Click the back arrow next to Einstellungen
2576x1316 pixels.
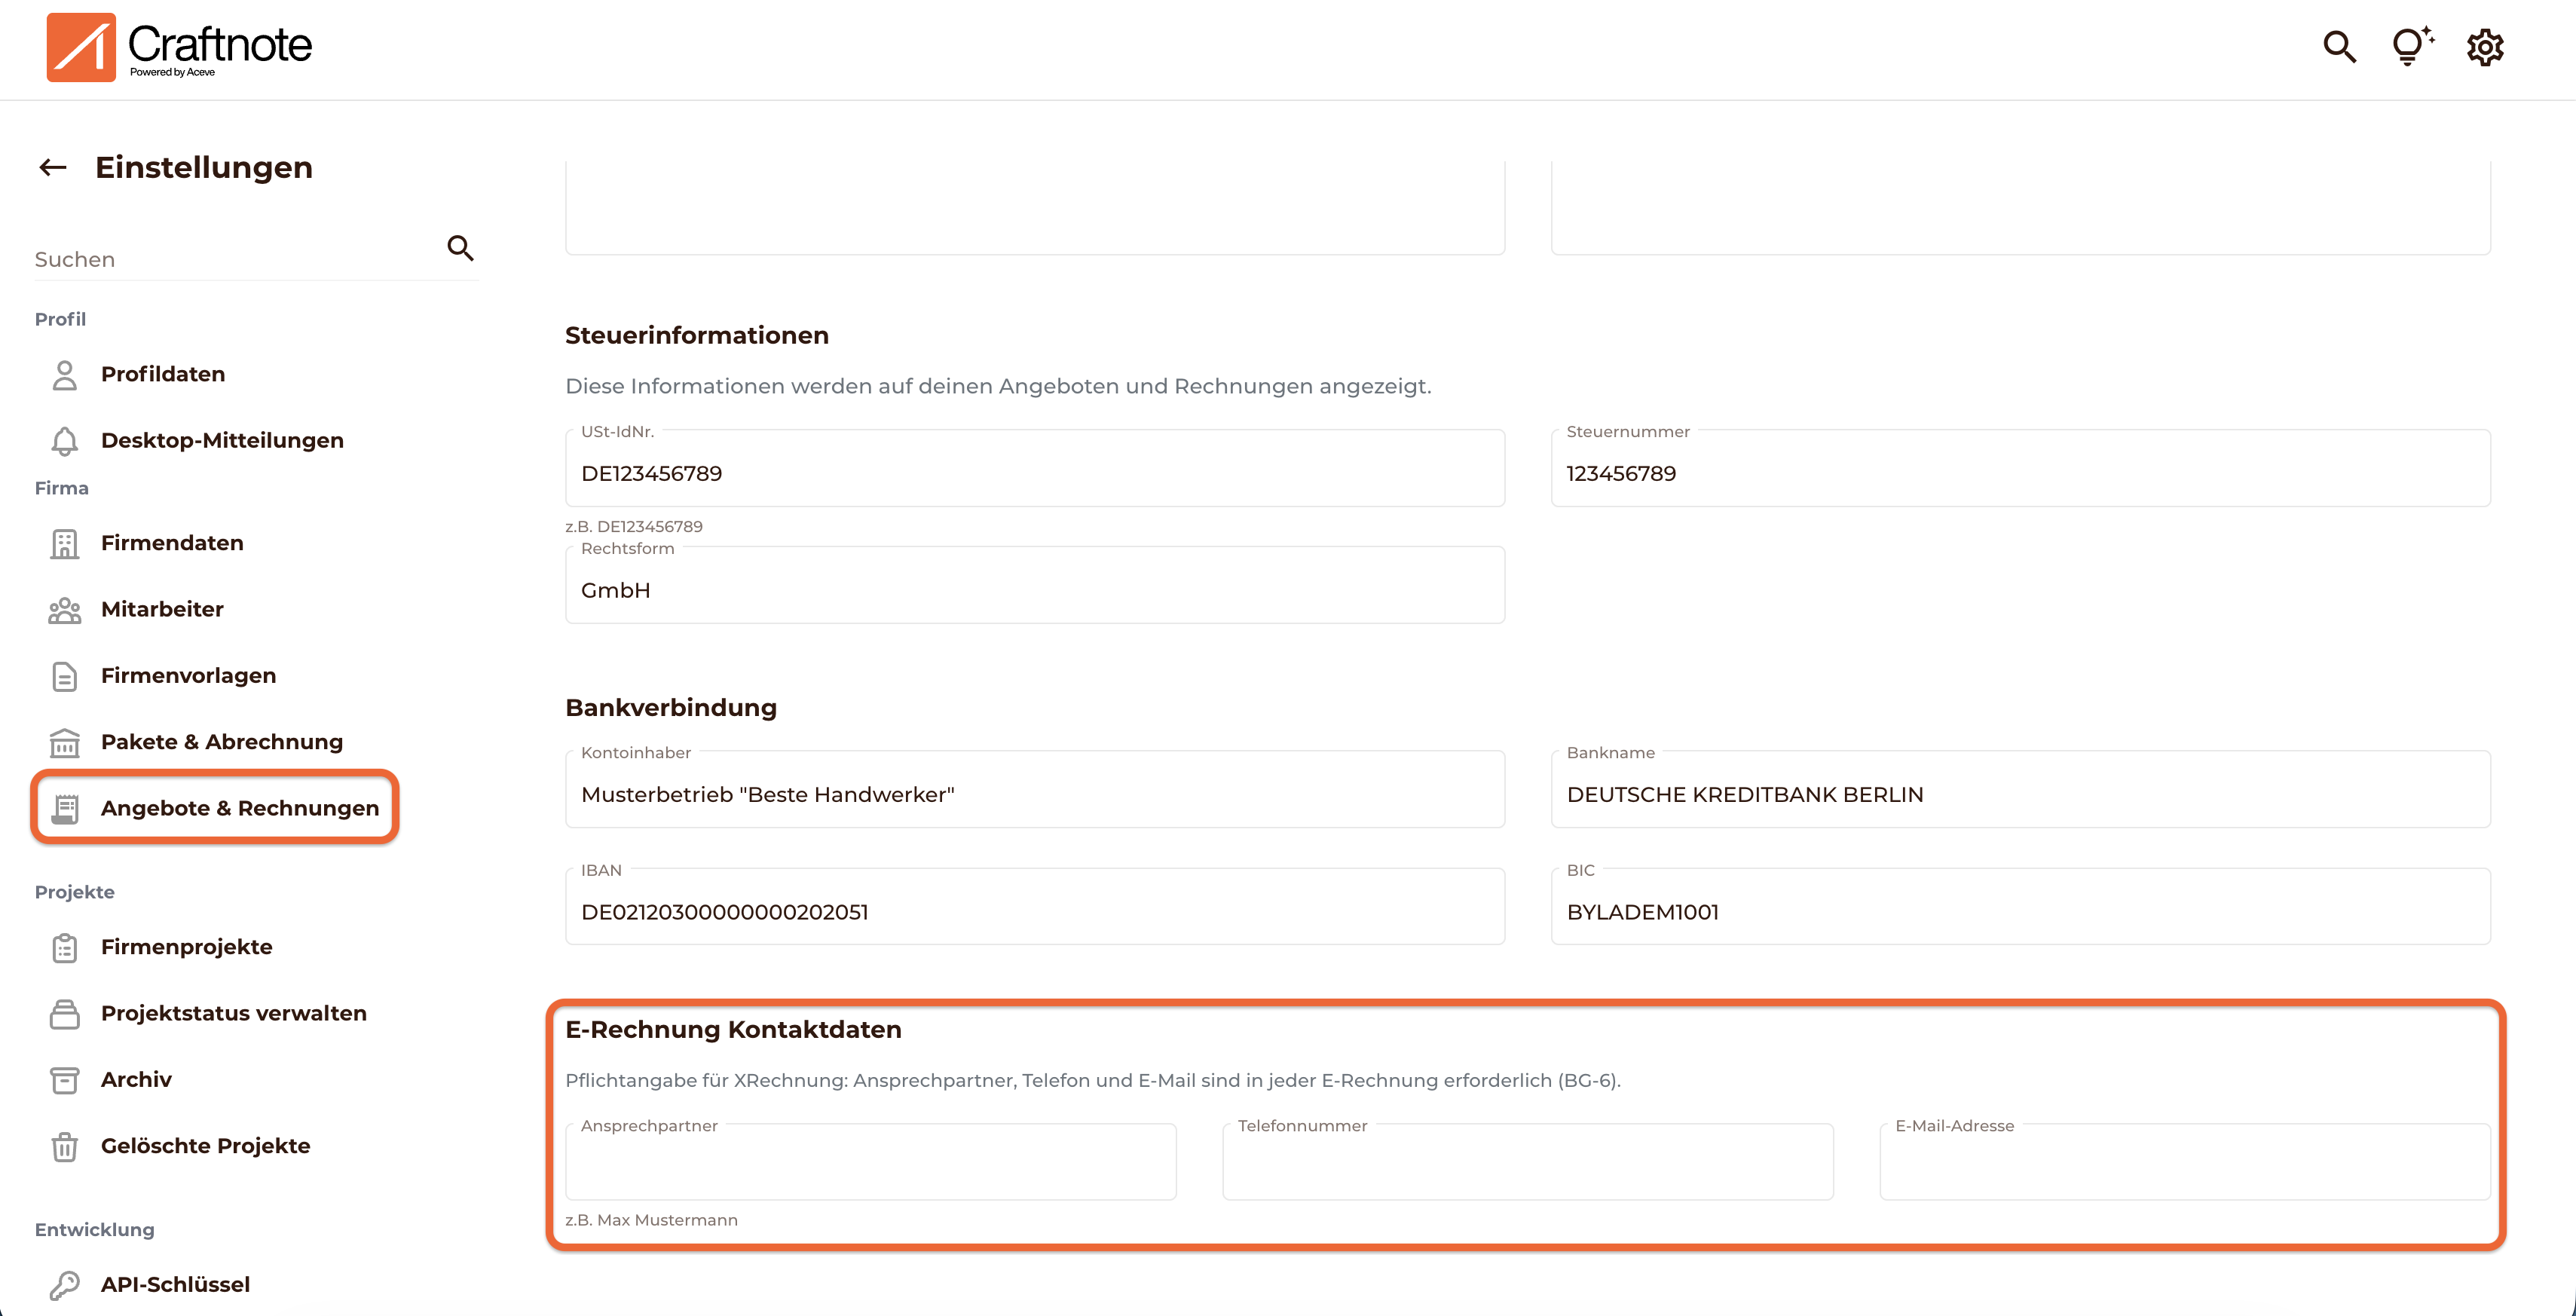[53, 168]
